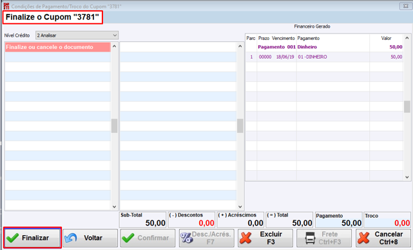Click the Cancelar Ctrl+8 button
This screenshot has height=250, width=413.
pyautogui.click(x=383, y=238)
